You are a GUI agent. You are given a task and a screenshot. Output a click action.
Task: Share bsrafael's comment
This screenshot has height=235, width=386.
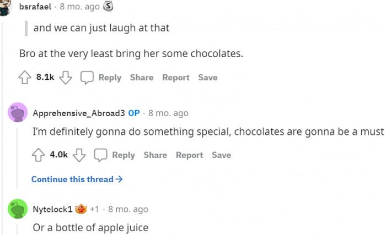pyautogui.click(x=142, y=78)
